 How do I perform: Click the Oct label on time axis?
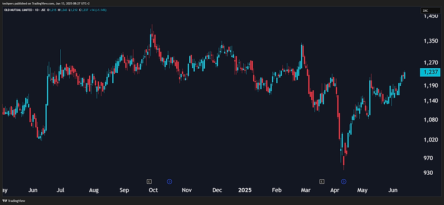tap(153, 190)
